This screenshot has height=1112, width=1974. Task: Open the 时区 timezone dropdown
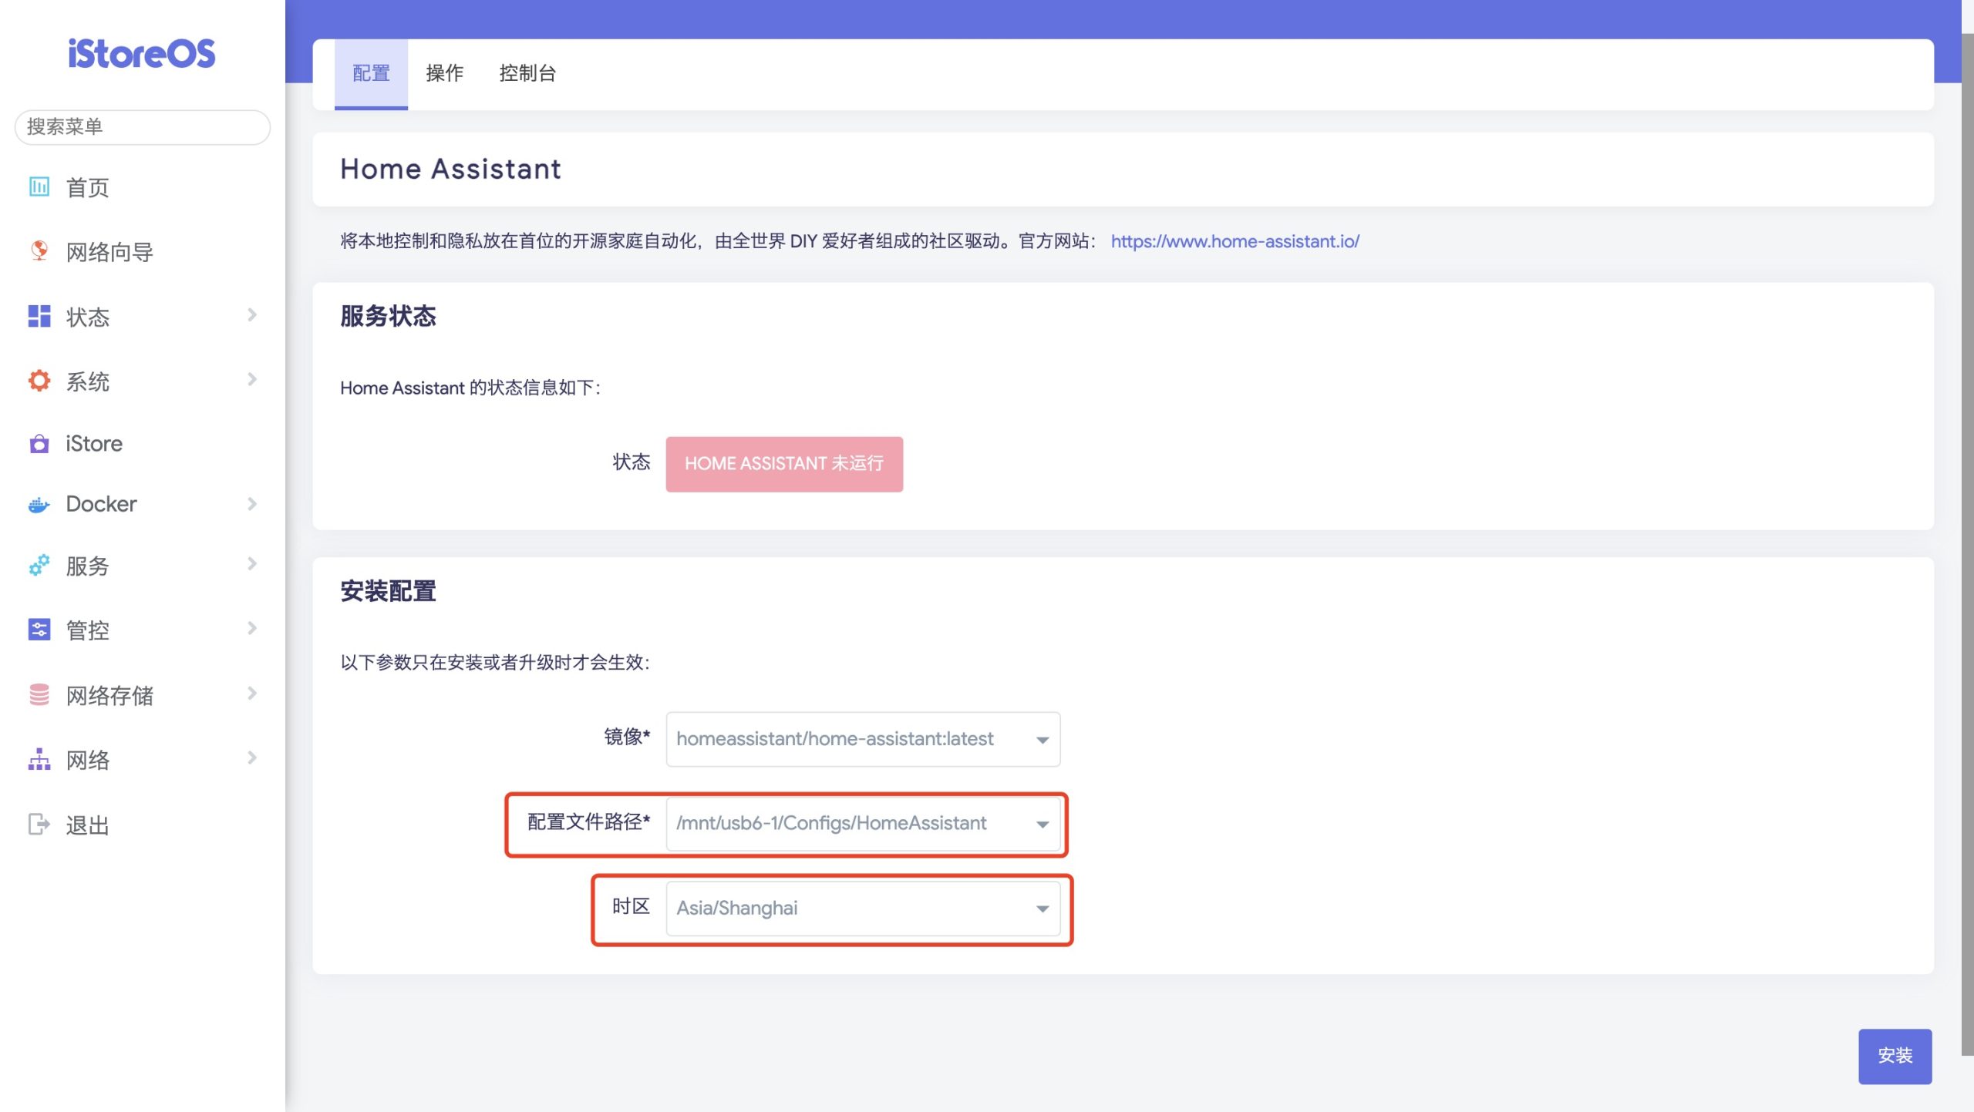click(863, 909)
